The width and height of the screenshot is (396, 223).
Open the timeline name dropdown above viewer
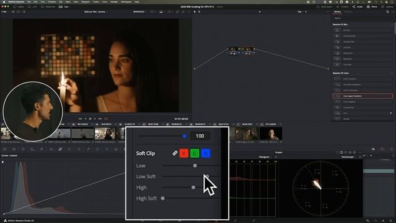click(x=96, y=12)
